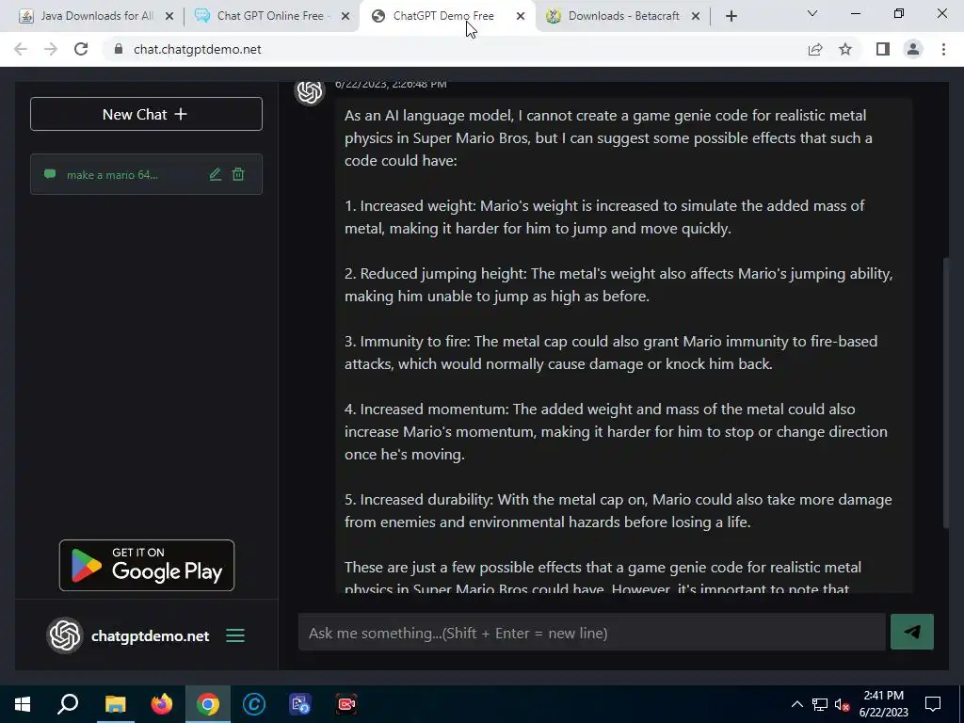Minimize the Chrome window
Screen dimensions: 964x723
click(855, 13)
